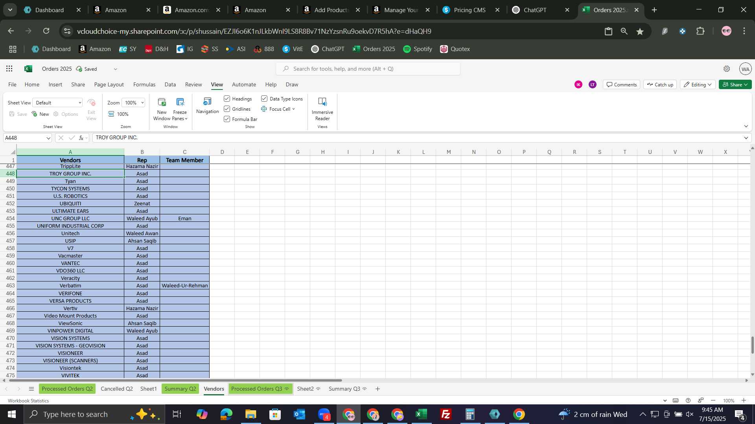Open FileZilla from the taskbar

coord(446,414)
